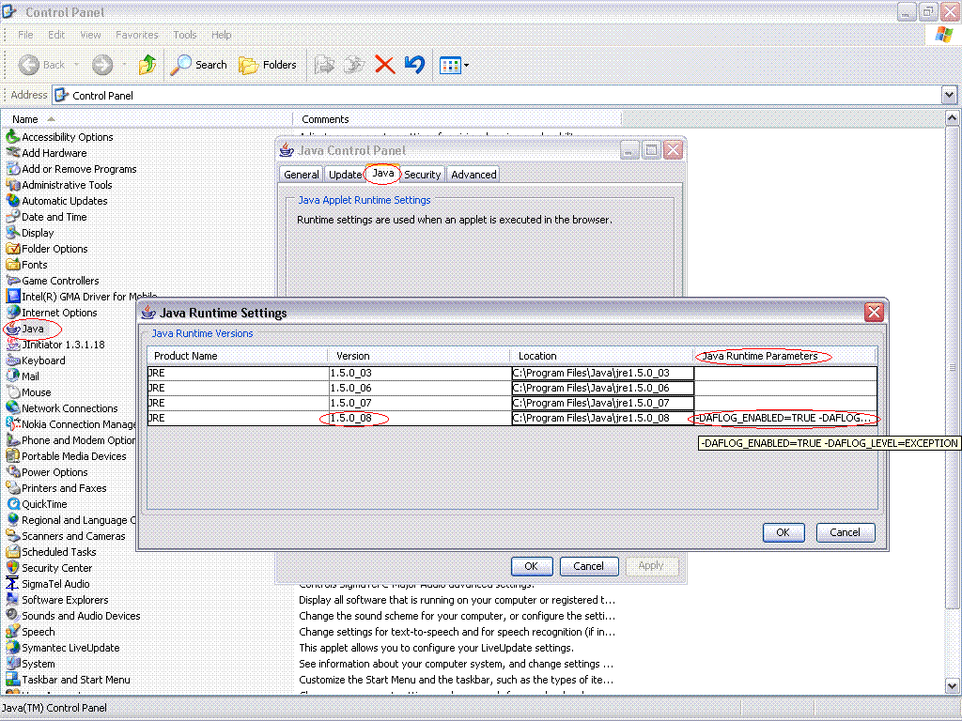
Task: Click location cell C:\Program Files\Java\jre1.5.0_03
Action: point(602,373)
